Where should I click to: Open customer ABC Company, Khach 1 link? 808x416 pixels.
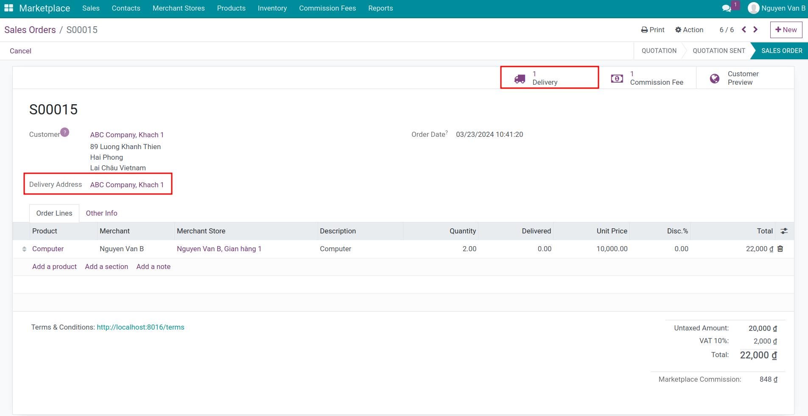[127, 135]
